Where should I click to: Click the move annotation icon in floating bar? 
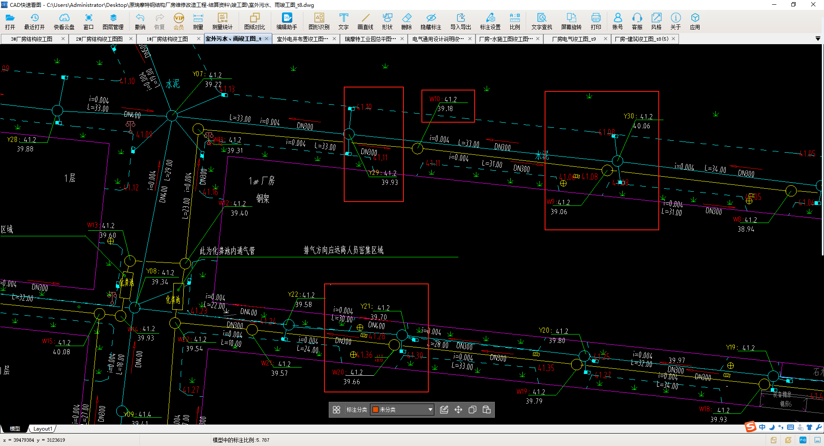point(458,410)
